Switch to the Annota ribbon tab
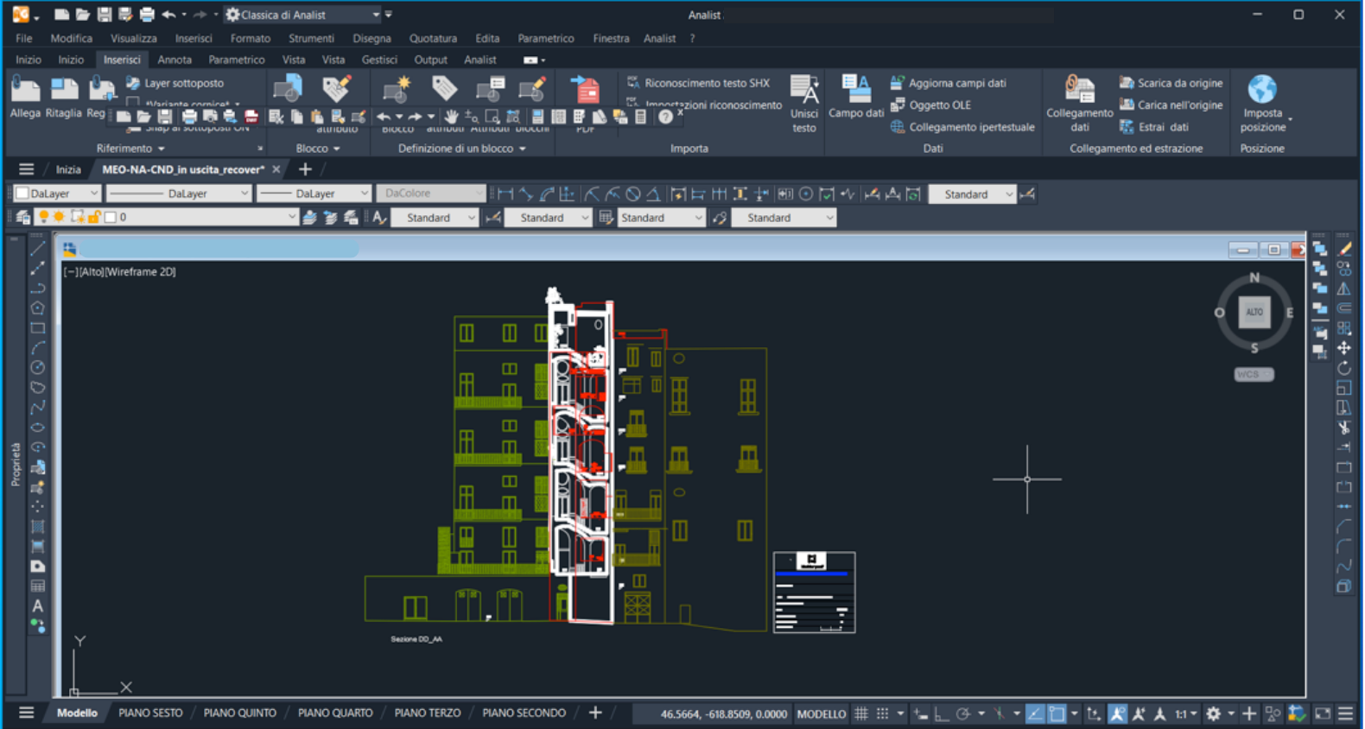The height and width of the screenshot is (729, 1365). (175, 60)
